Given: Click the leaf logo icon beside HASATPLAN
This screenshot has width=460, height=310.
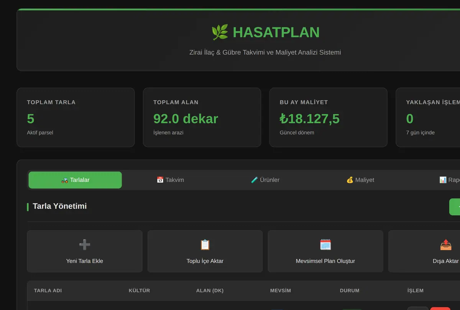Looking at the screenshot, I should tap(220, 32).
